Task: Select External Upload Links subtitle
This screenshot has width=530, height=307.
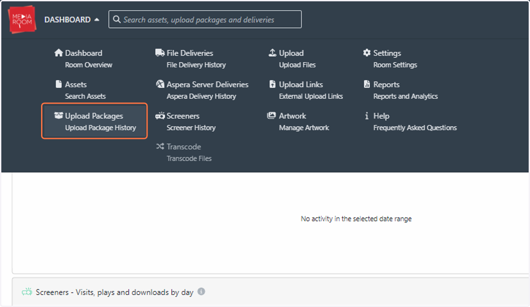Action: coord(311,96)
